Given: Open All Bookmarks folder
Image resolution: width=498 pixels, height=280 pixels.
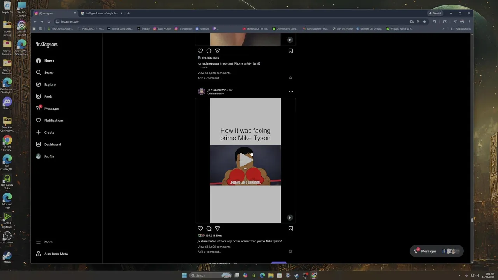Looking at the screenshot, I should (461, 29).
